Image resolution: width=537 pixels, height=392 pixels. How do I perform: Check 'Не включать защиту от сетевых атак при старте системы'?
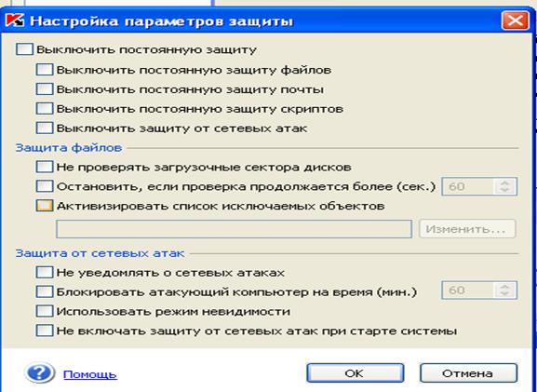pos(45,331)
